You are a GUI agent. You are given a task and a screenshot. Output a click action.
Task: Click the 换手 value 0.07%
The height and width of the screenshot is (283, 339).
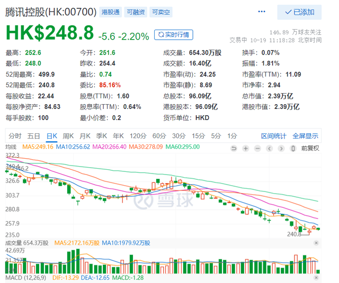click(x=270, y=53)
